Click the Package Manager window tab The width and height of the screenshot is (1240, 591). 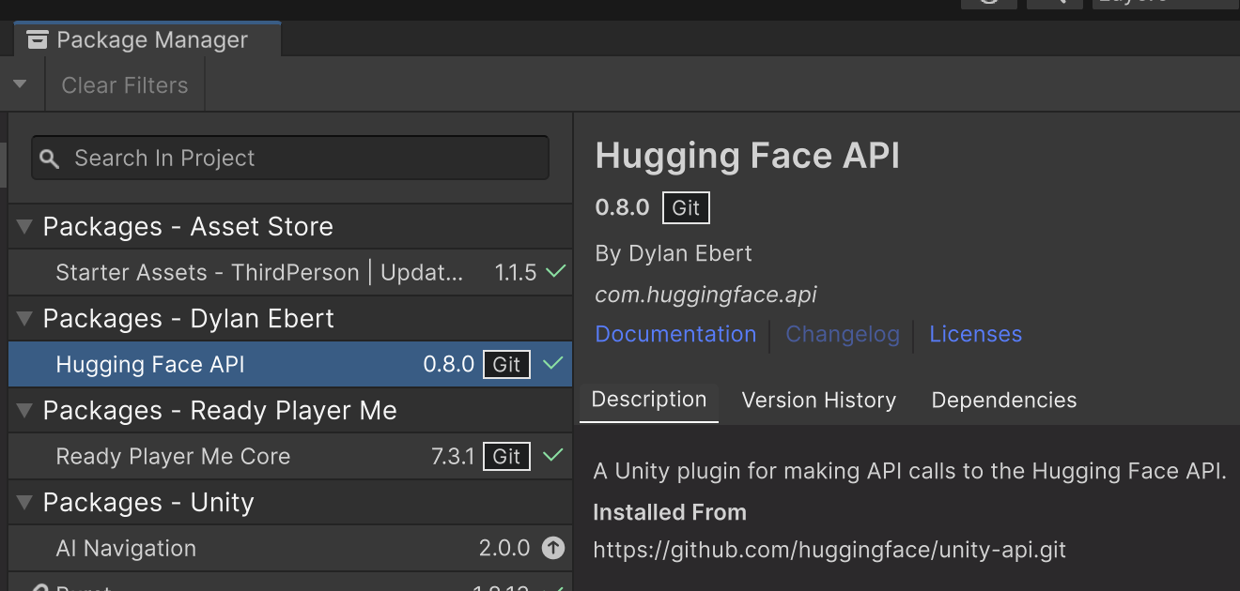147,39
